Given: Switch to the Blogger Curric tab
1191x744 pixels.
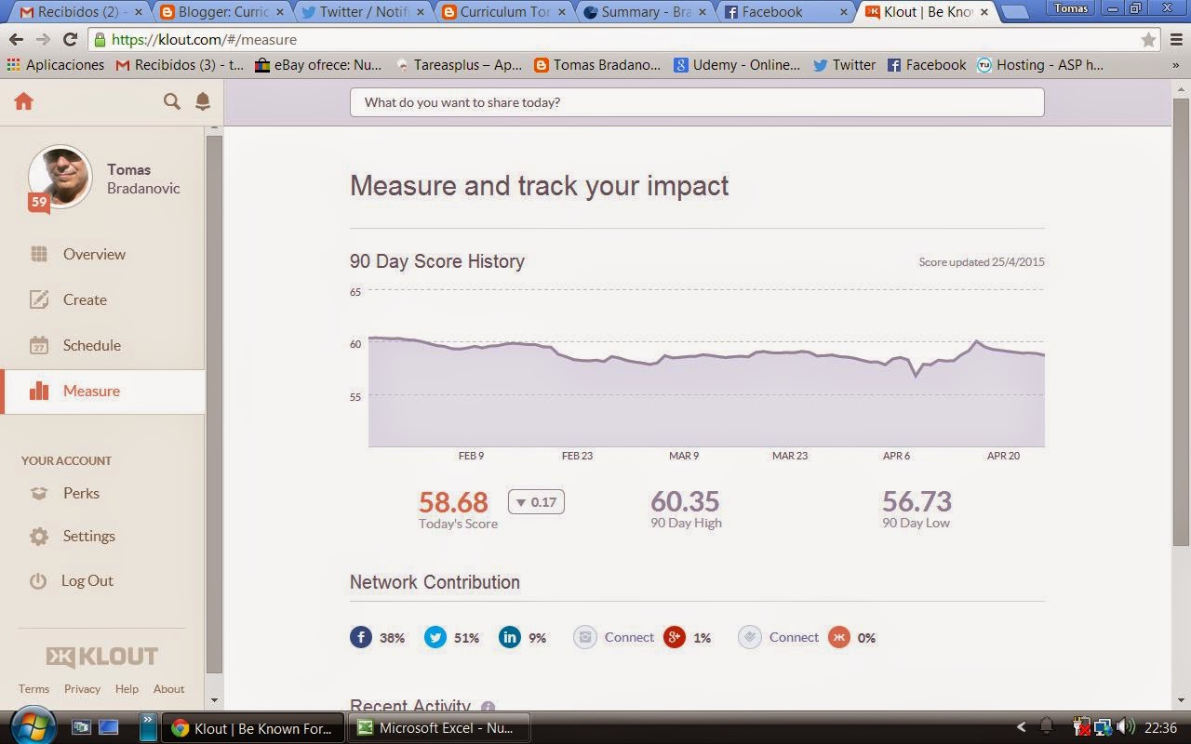Looking at the screenshot, I should point(221,12).
